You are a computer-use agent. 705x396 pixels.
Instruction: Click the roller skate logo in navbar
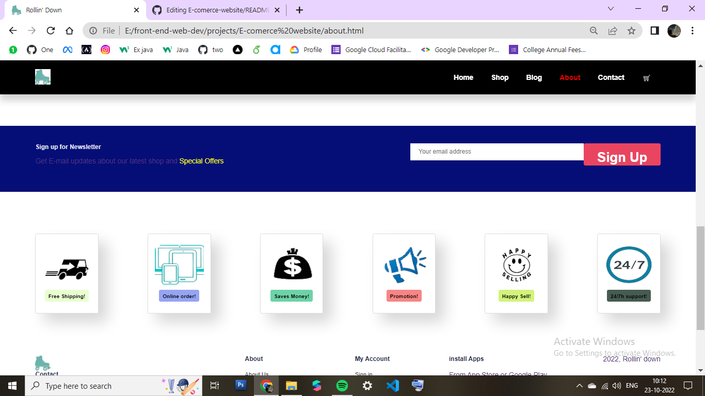(x=43, y=77)
